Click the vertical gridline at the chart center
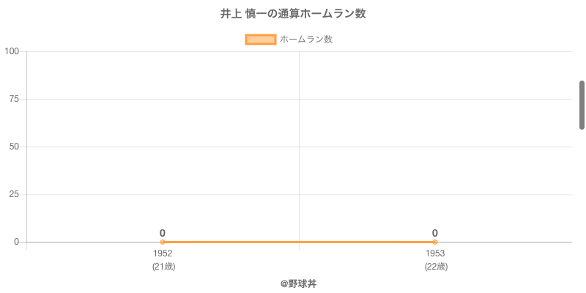Image resolution: width=586 pixels, height=293 pixels. click(x=299, y=146)
